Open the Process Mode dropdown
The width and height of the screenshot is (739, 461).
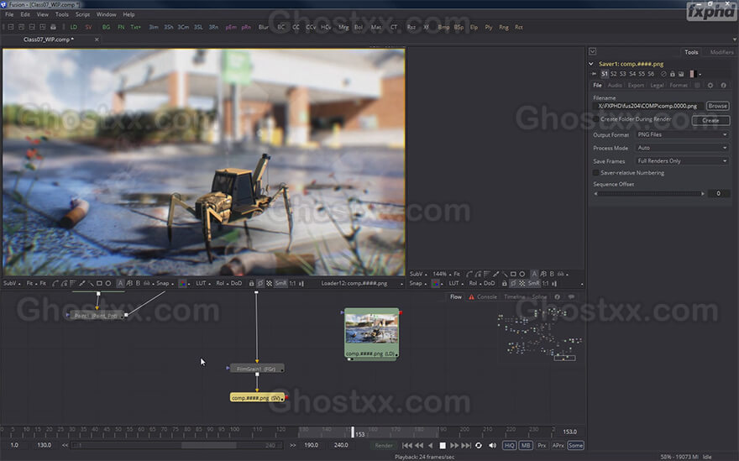pos(682,148)
